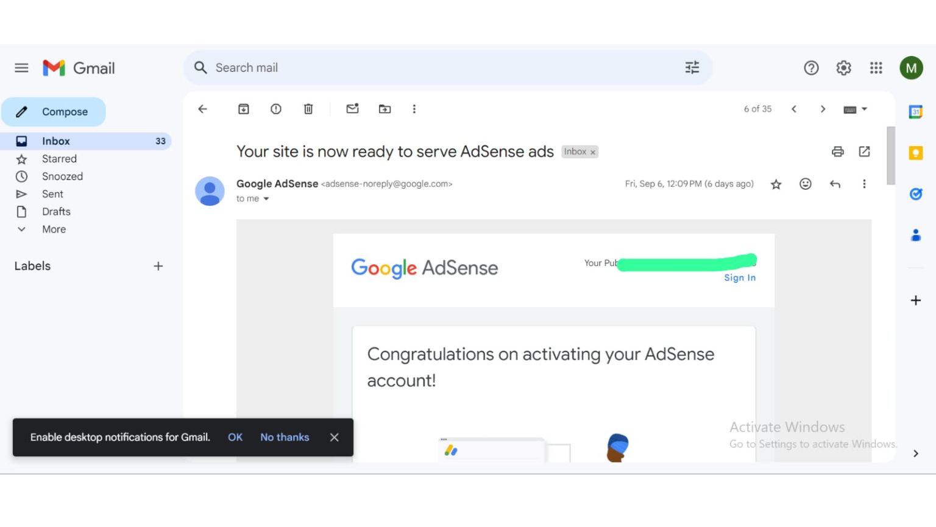This screenshot has height=527, width=936.
Task: Click the Fri, Sep 6 timestamp
Action: click(689, 184)
